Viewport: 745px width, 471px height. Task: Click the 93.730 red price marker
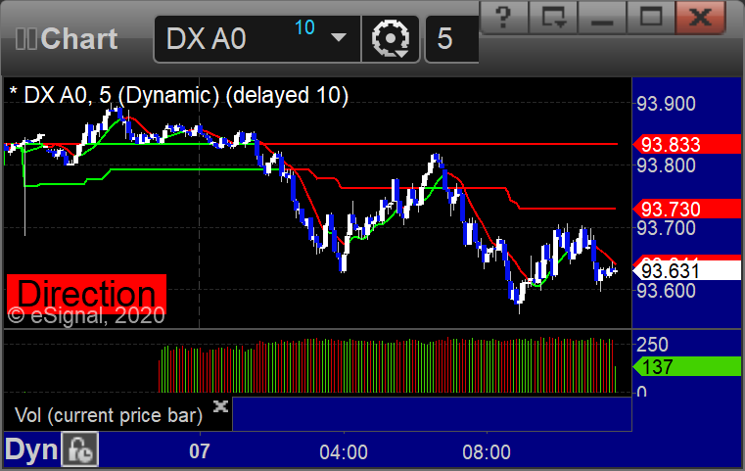(687, 210)
